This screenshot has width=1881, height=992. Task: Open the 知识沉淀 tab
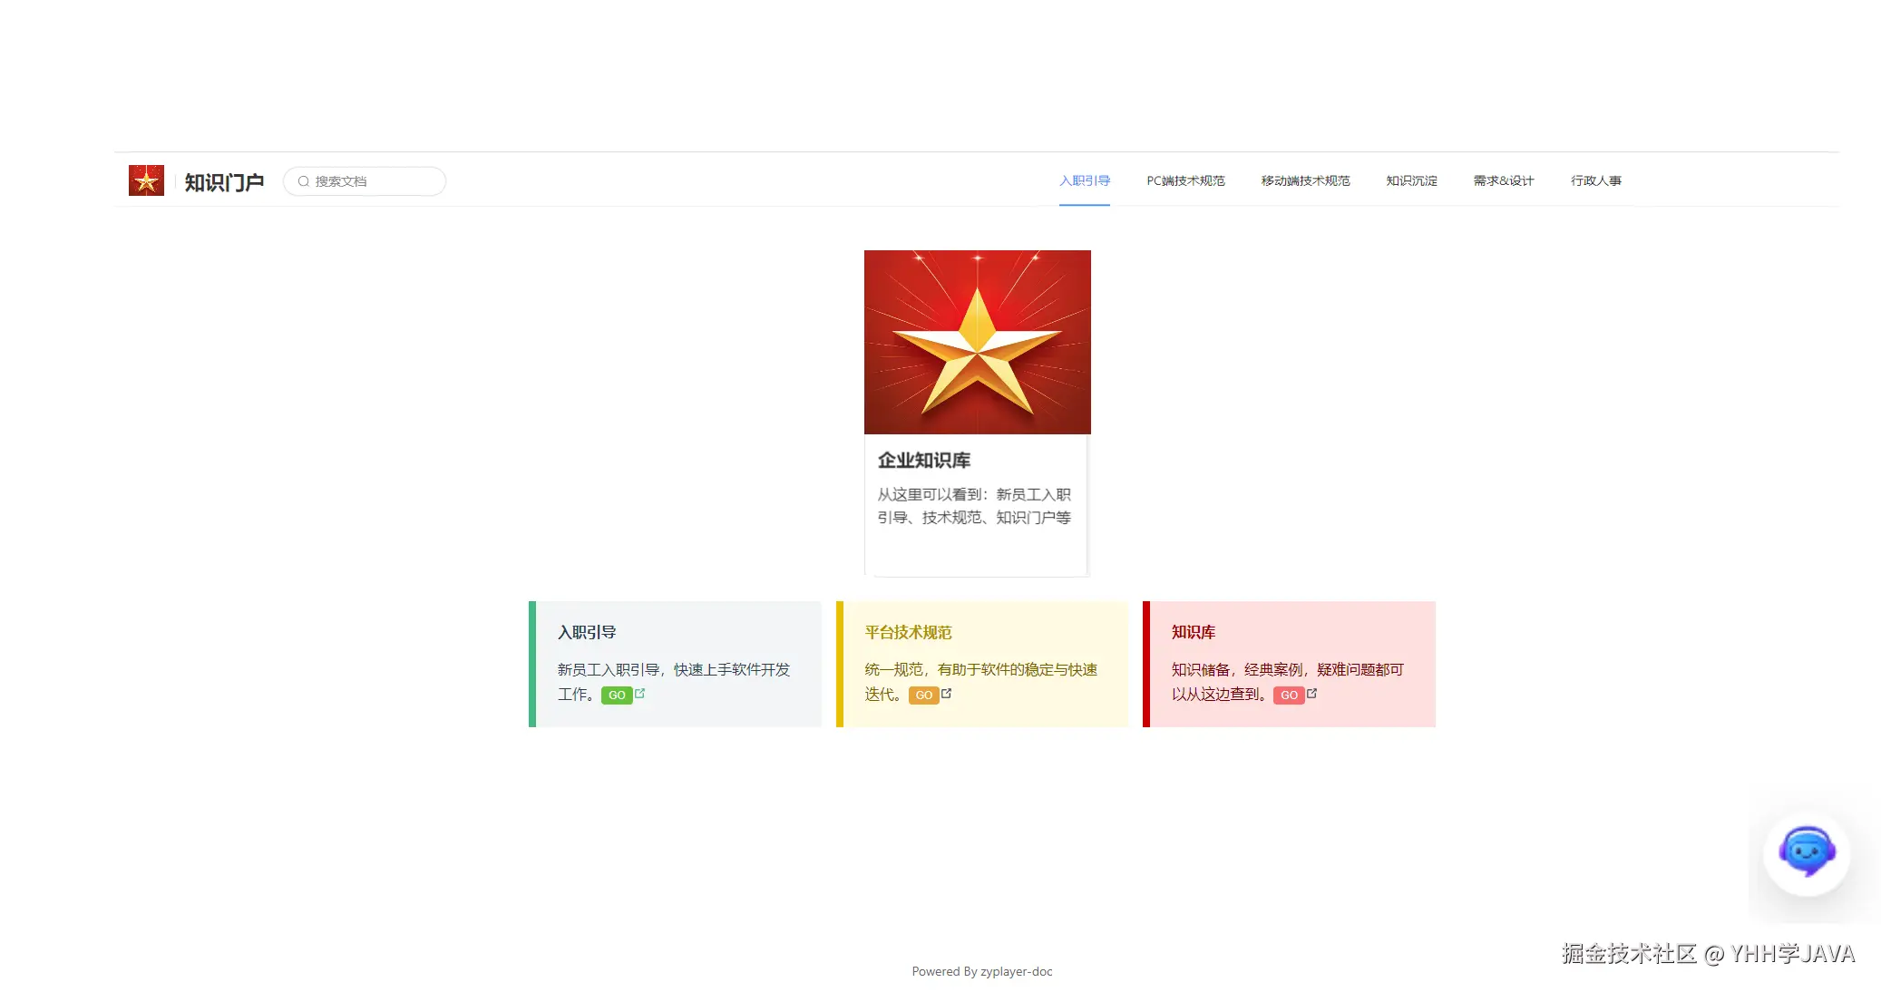(1411, 180)
